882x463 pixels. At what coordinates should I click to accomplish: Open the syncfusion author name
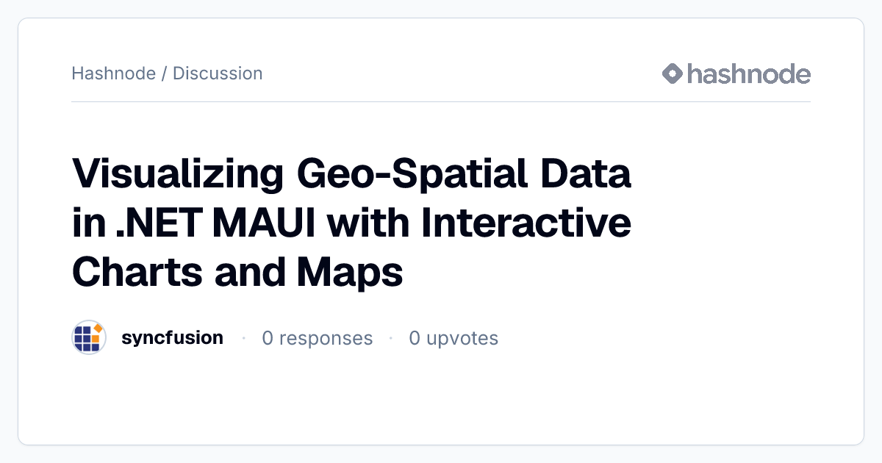point(172,338)
